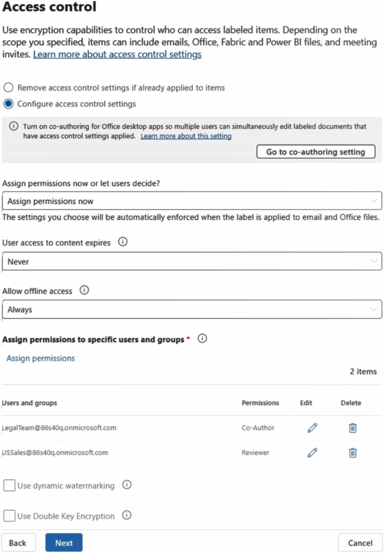Select Configure access control settings radio button
Screen dimensions: 384x553
[x=9, y=104]
